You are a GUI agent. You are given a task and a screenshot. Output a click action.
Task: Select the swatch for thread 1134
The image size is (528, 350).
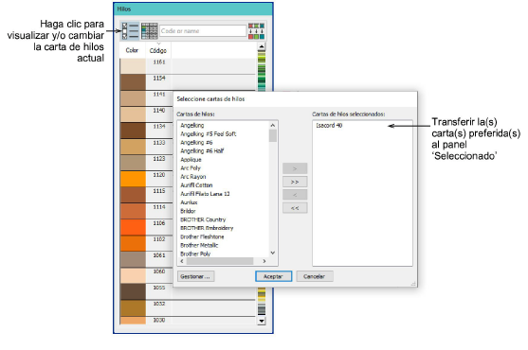133,131
